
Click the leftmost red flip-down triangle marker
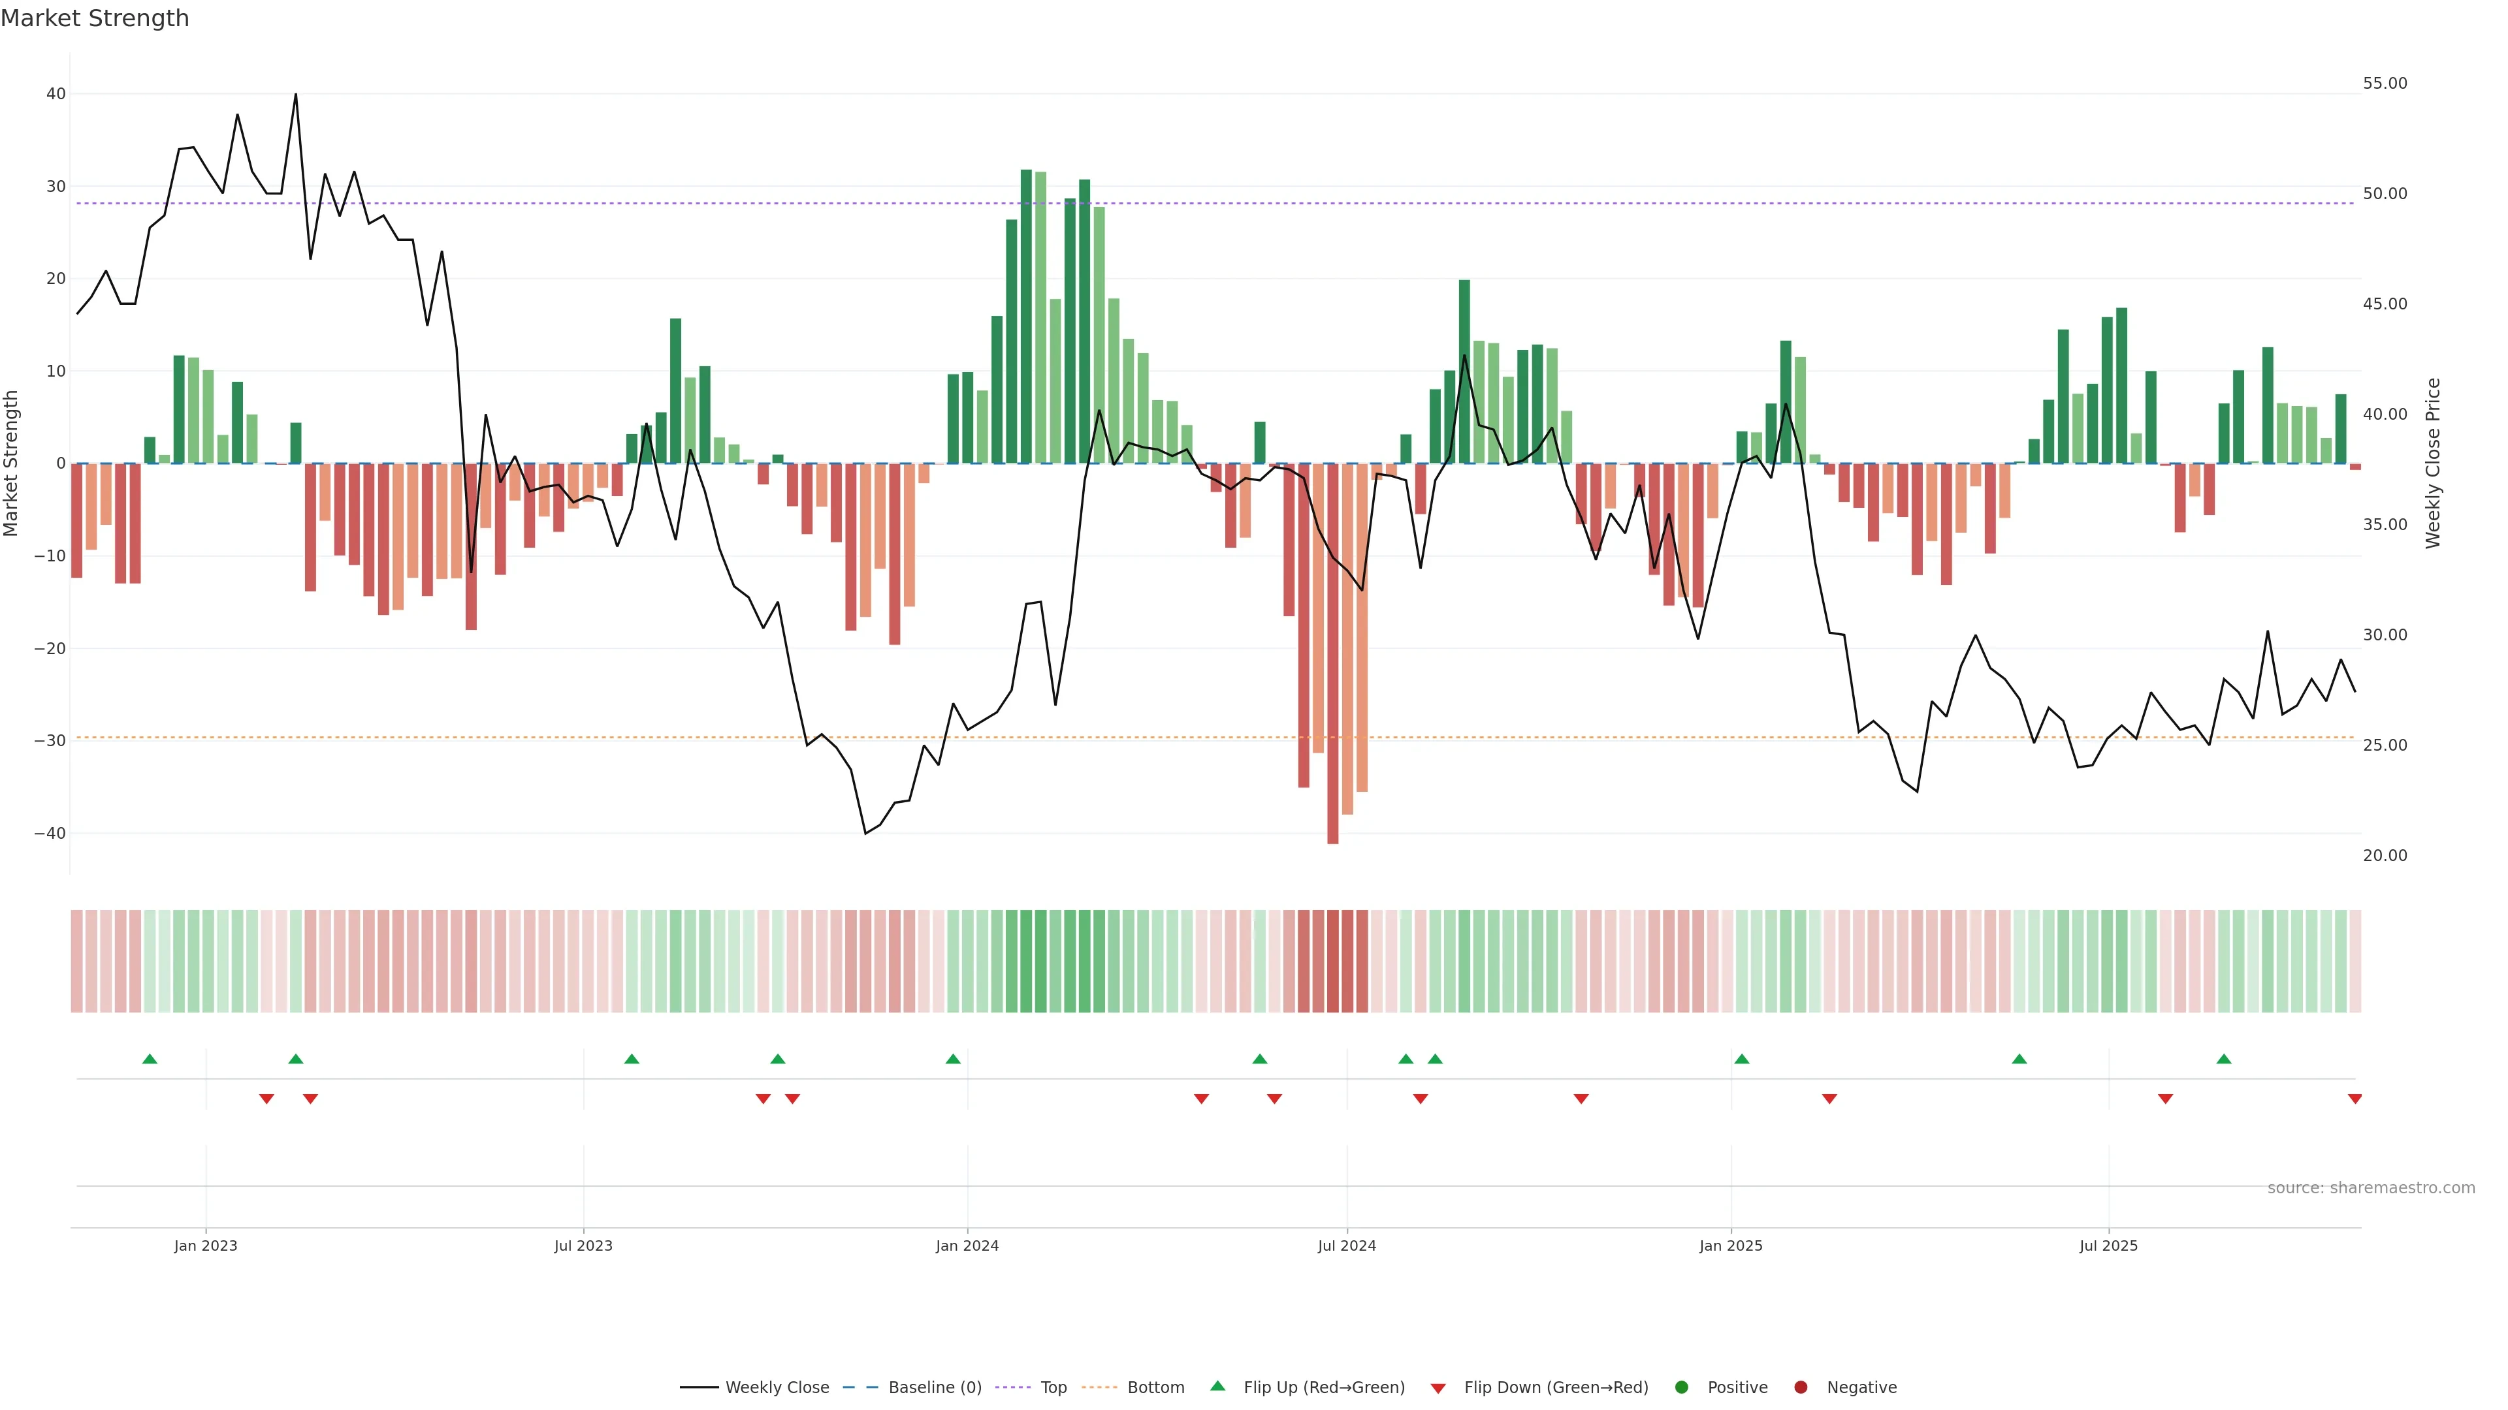click(266, 1099)
